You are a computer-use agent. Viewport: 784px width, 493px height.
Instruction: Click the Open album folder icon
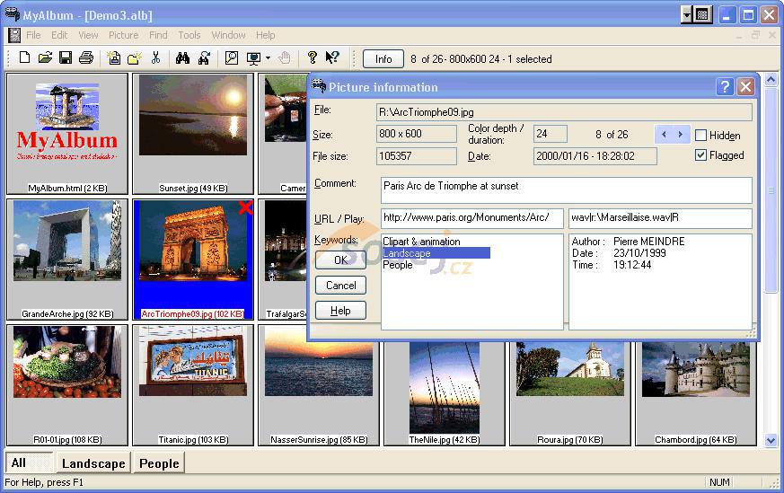click(45, 58)
